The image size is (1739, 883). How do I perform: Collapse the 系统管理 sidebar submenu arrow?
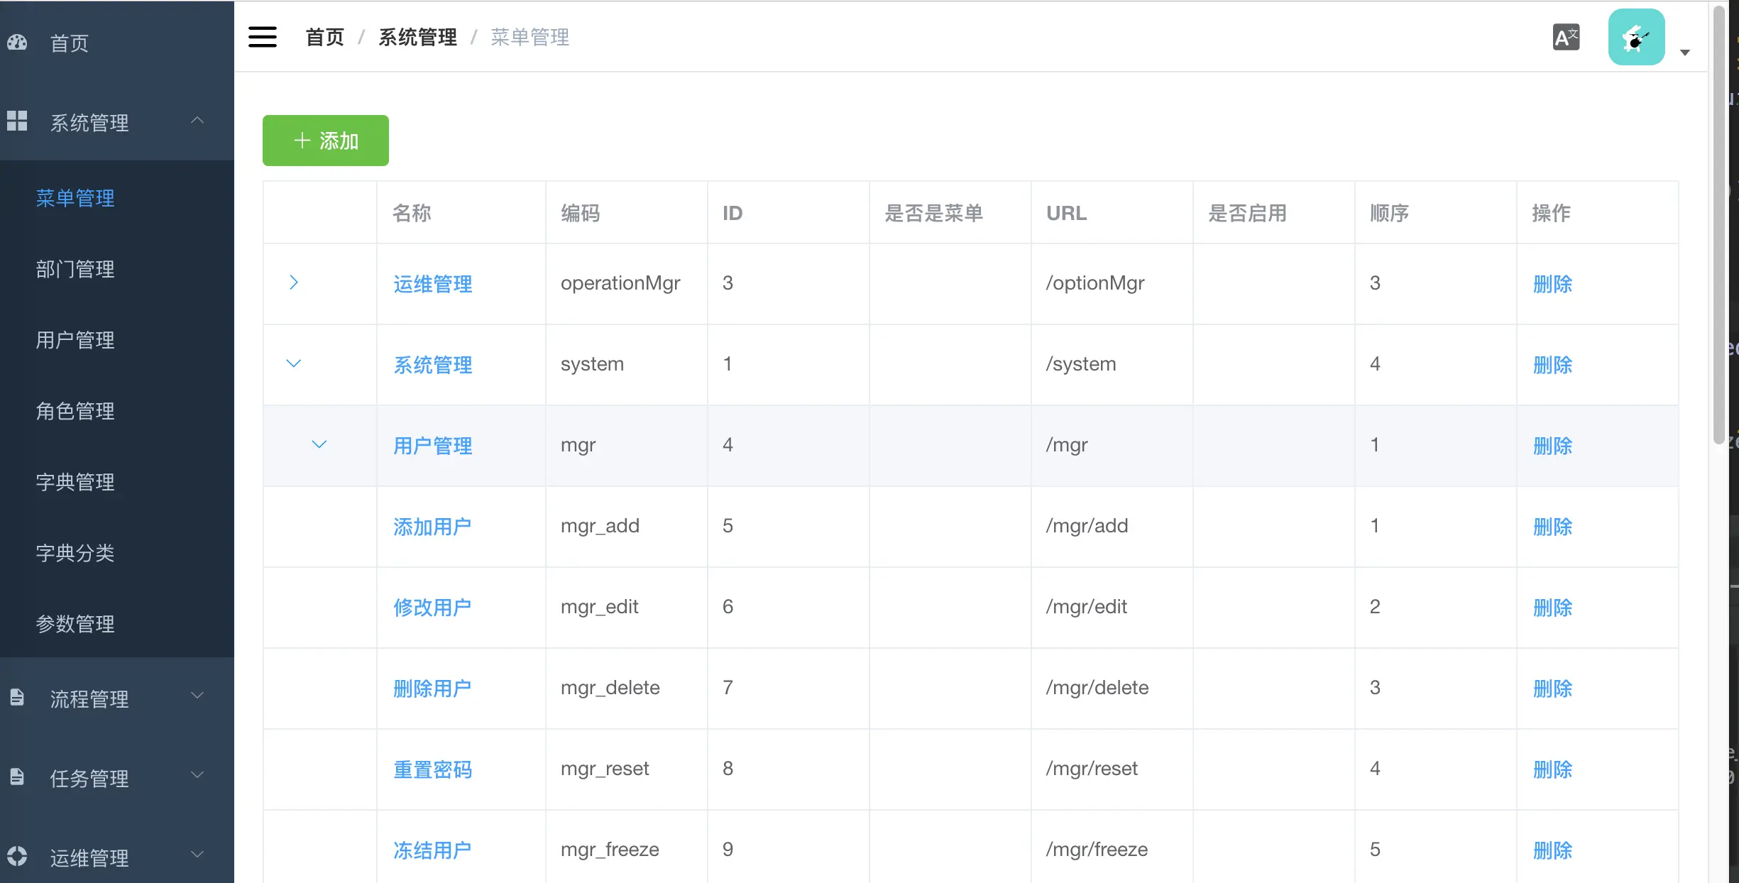197,121
